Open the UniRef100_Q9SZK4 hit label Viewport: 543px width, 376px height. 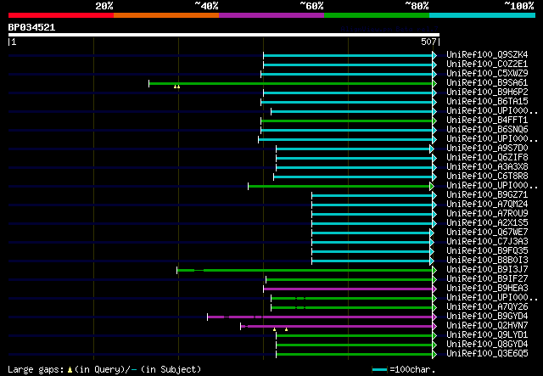(487, 55)
